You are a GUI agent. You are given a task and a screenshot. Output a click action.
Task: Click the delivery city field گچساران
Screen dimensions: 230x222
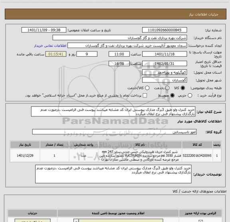tap(165, 80)
